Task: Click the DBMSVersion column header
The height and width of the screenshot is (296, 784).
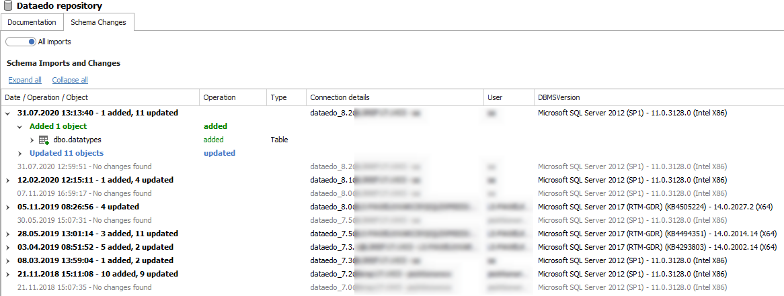Action: click(x=558, y=97)
